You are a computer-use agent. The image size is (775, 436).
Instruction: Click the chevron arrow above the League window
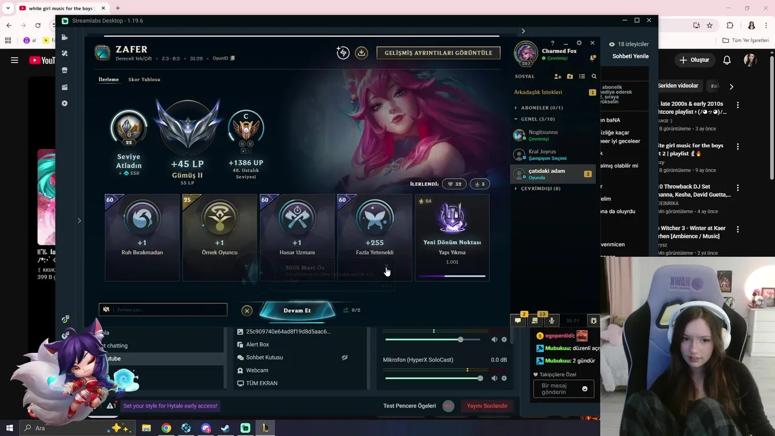(x=523, y=31)
